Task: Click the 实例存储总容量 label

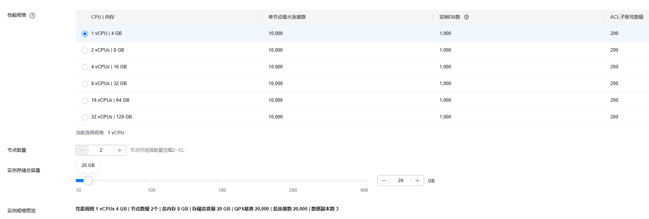Action: pyautogui.click(x=24, y=170)
